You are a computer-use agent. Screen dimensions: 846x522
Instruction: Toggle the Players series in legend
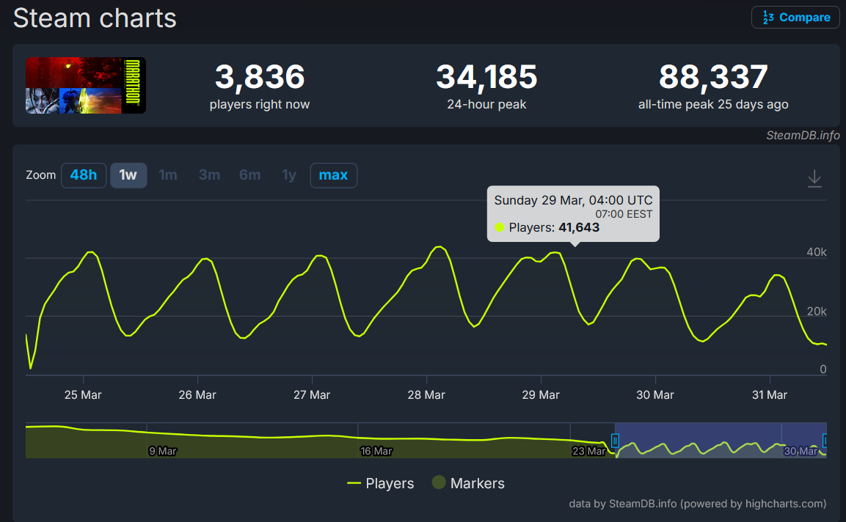(380, 483)
